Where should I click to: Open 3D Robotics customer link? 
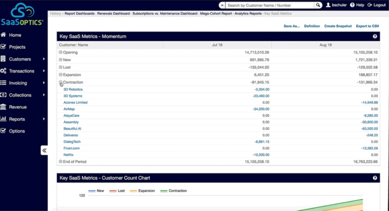click(73, 89)
